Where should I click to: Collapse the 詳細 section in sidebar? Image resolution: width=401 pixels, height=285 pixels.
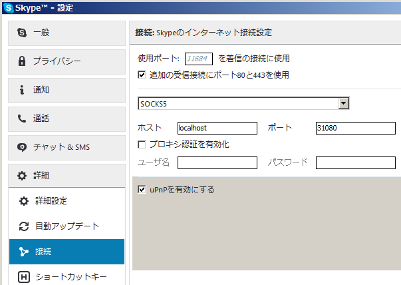click(67, 176)
